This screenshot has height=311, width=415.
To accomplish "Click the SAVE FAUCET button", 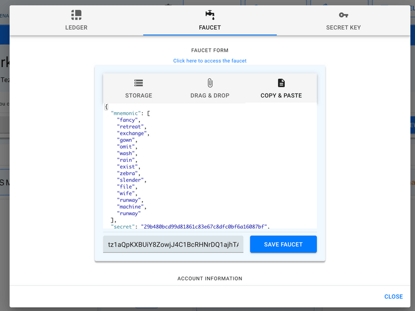I will point(283,245).
